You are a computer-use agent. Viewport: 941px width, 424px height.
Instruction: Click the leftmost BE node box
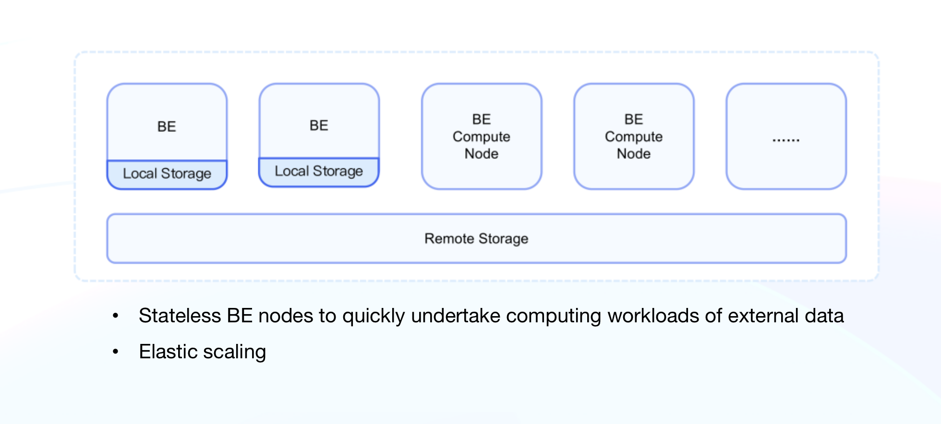pos(167,126)
